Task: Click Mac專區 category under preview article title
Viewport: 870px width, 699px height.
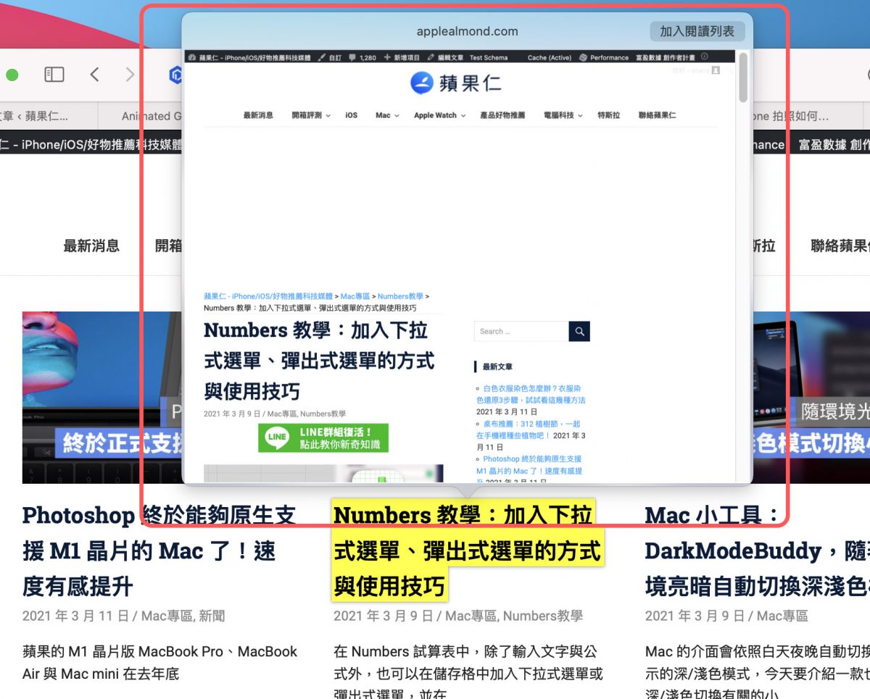Action: click(282, 414)
